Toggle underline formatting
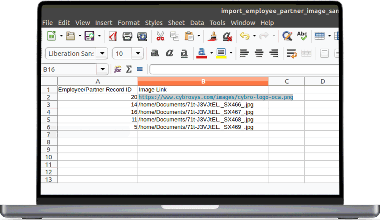Screen dimensions: 380x220 pos(184,53)
